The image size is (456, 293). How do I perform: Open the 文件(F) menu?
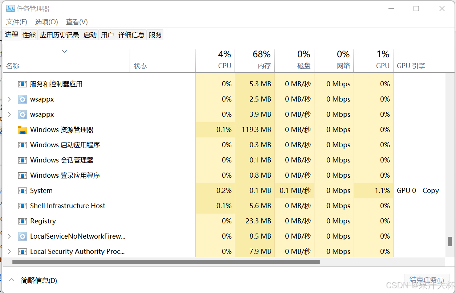tap(17, 22)
